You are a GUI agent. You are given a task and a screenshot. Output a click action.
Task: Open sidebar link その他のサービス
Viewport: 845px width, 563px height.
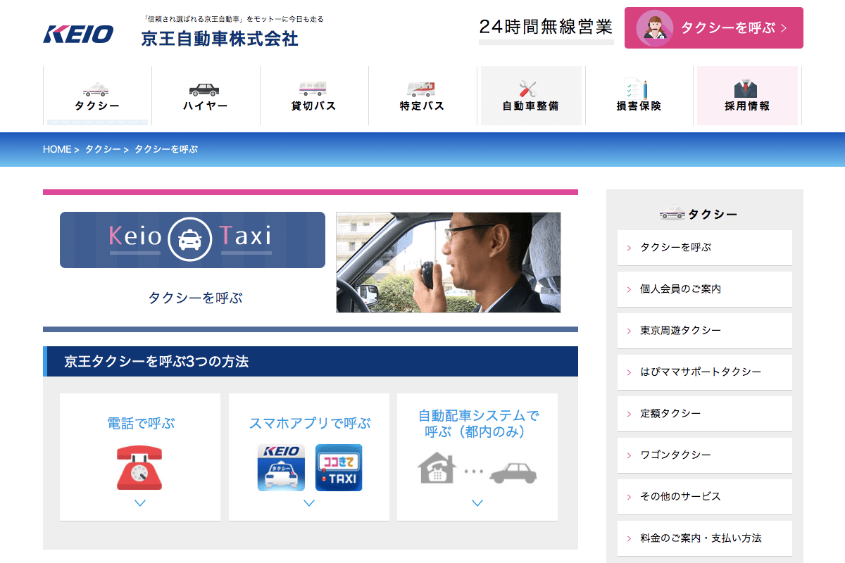click(705, 497)
